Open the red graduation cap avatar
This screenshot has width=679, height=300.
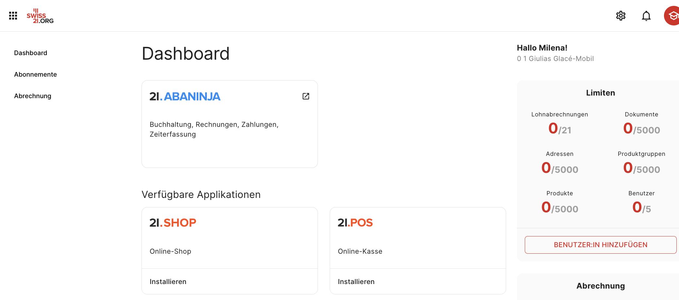click(672, 16)
